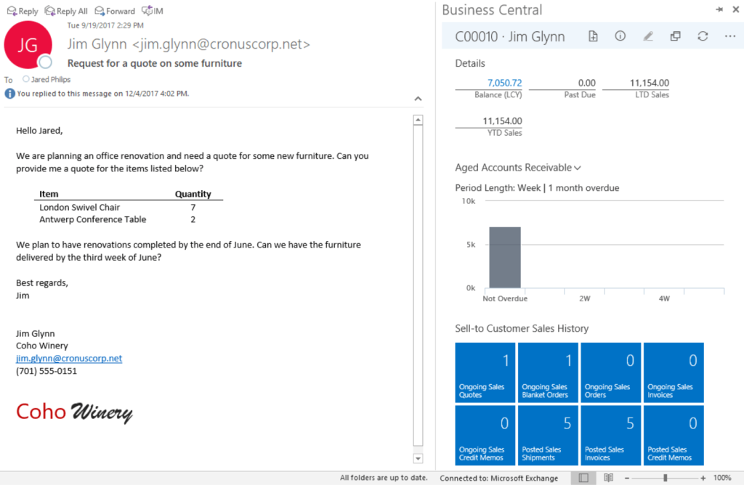Collapse the email message header

[418, 98]
